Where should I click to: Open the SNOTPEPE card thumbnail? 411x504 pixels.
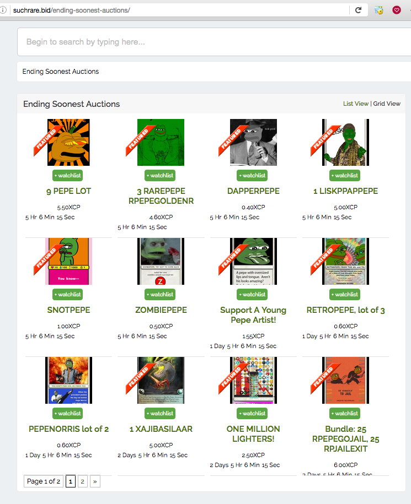[68, 261]
